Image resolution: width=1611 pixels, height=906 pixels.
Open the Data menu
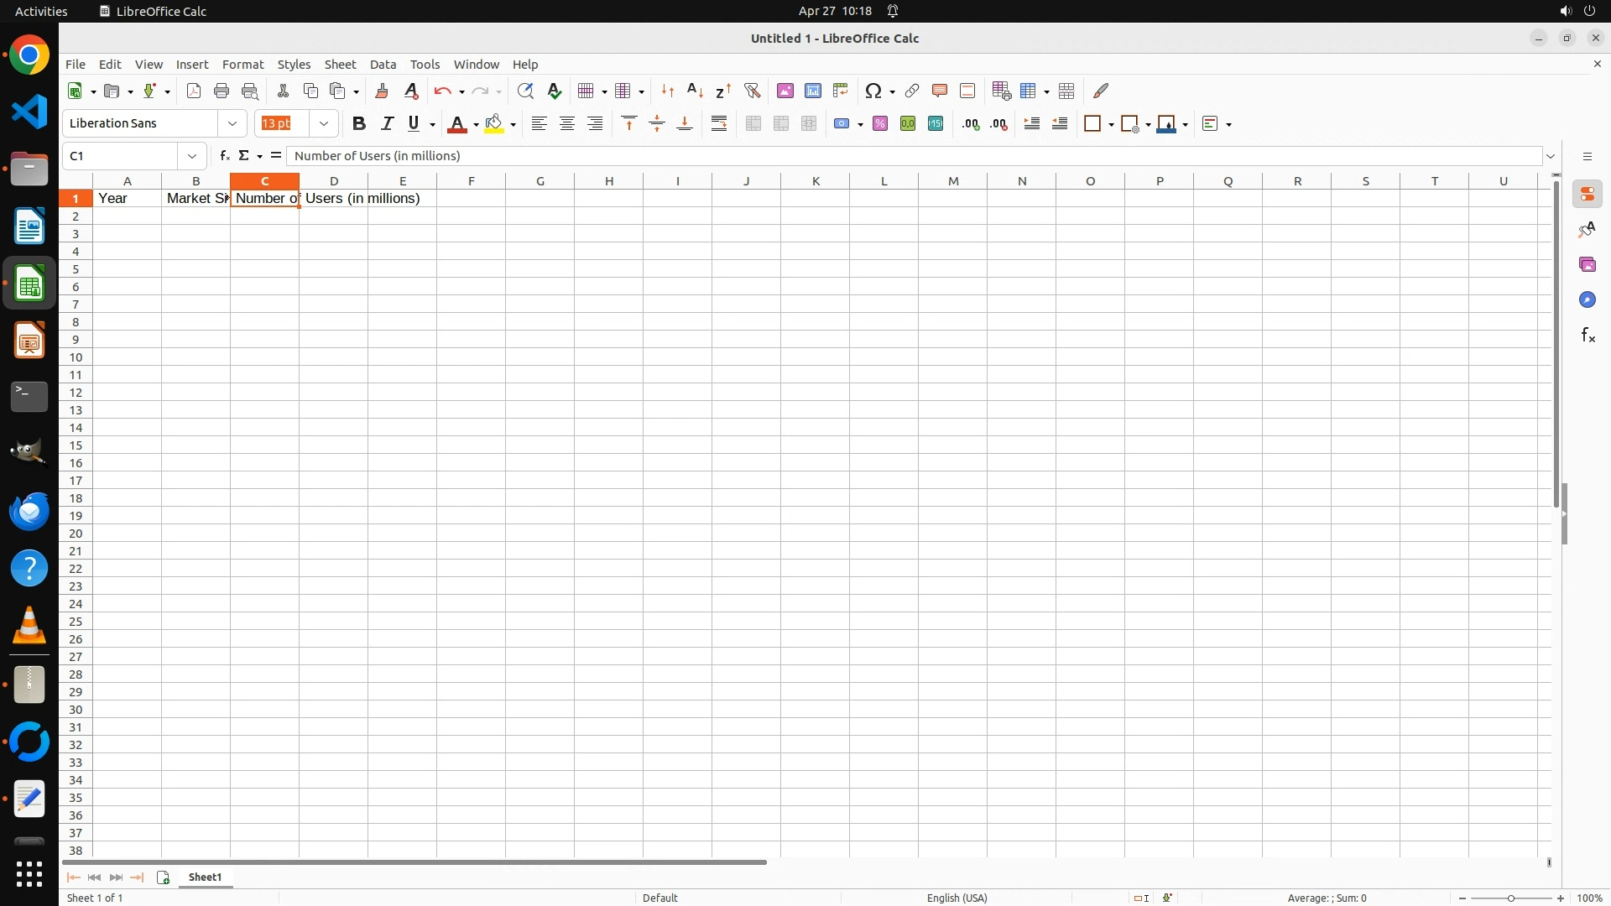click(x=383, y=65)
